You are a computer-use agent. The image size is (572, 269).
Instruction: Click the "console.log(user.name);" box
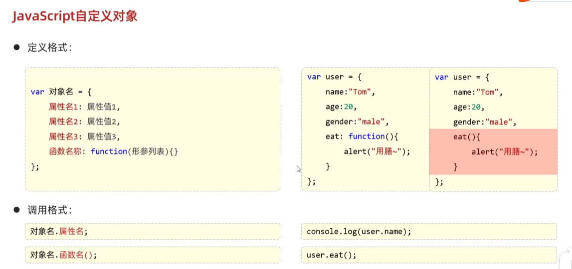[x=429, y=231]
